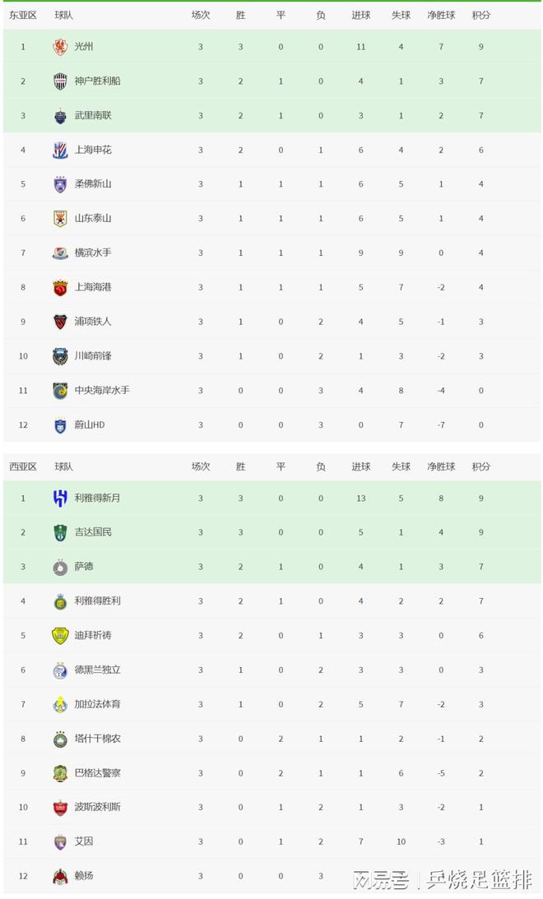The width and height of the screenshot is (543, 899).
Task: Click the 上海海港 team crest
Action: pos(60,287)
